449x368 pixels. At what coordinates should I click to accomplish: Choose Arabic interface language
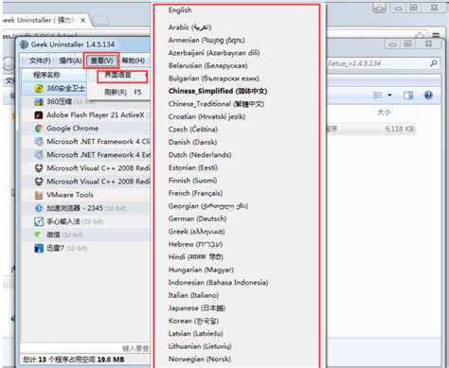pyautogui.click(x=189, y=27)
